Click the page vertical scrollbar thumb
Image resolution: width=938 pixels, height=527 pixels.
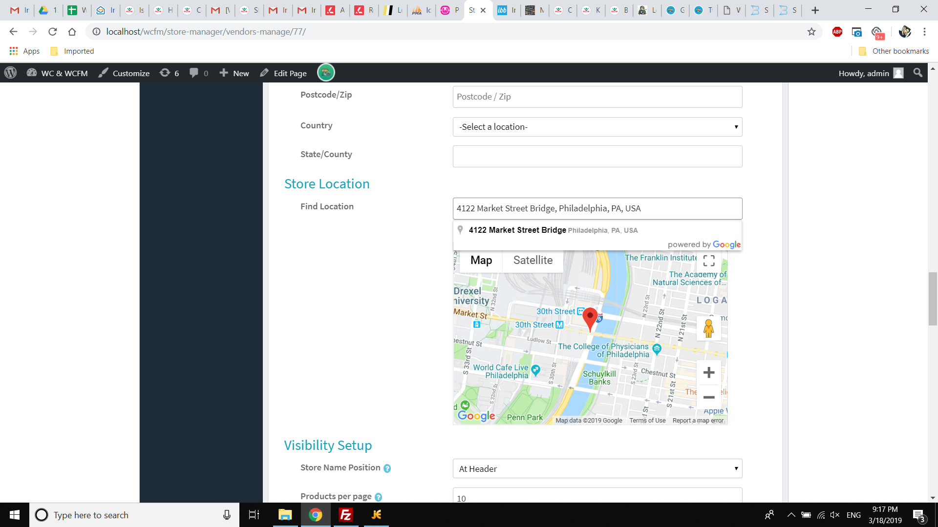point(933,299)
